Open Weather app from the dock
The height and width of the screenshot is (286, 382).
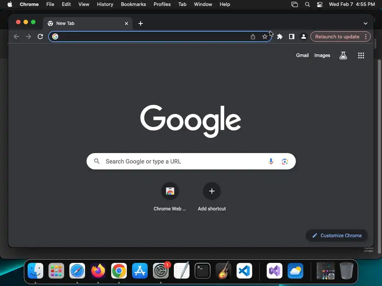point(295,271)
